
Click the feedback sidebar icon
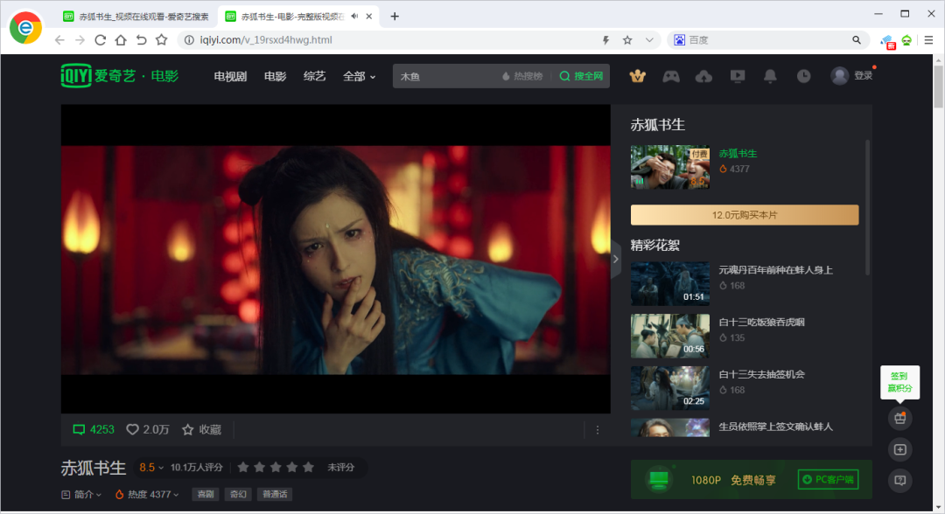899,480
